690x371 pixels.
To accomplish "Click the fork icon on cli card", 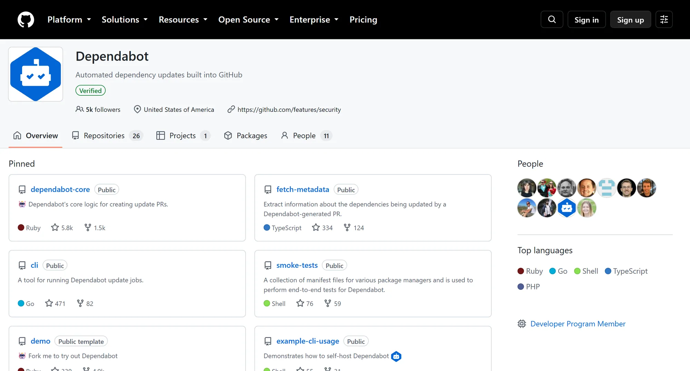I will 80,303.
